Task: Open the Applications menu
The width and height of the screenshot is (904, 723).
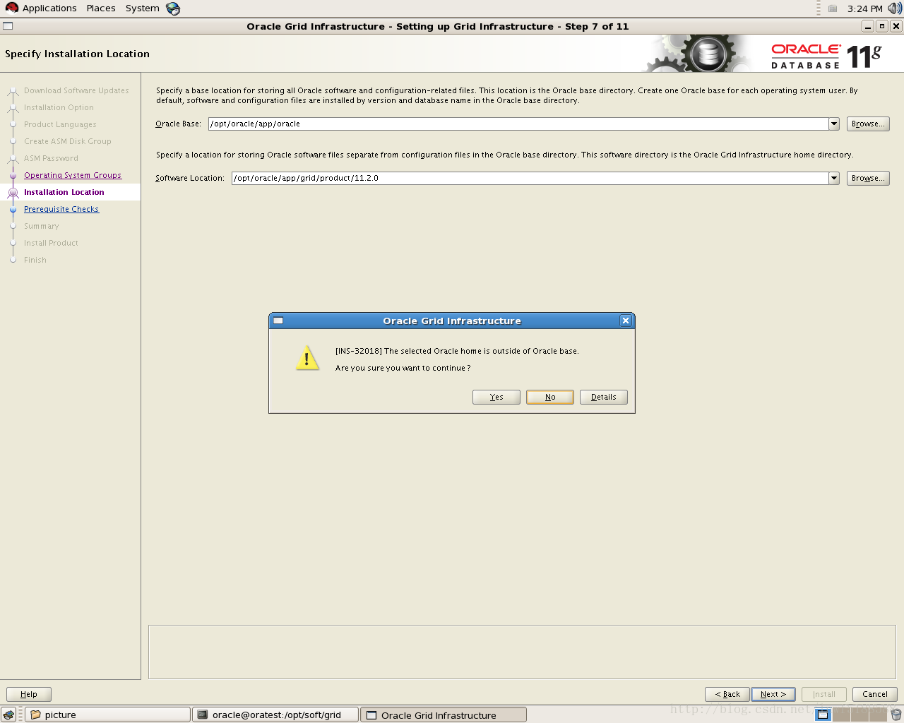Action: [49, 8]
